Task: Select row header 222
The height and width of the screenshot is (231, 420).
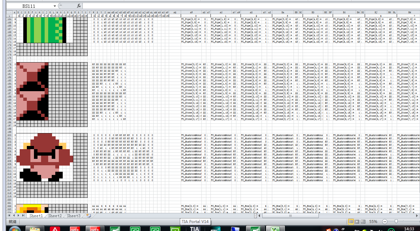Action: [9, 206]
